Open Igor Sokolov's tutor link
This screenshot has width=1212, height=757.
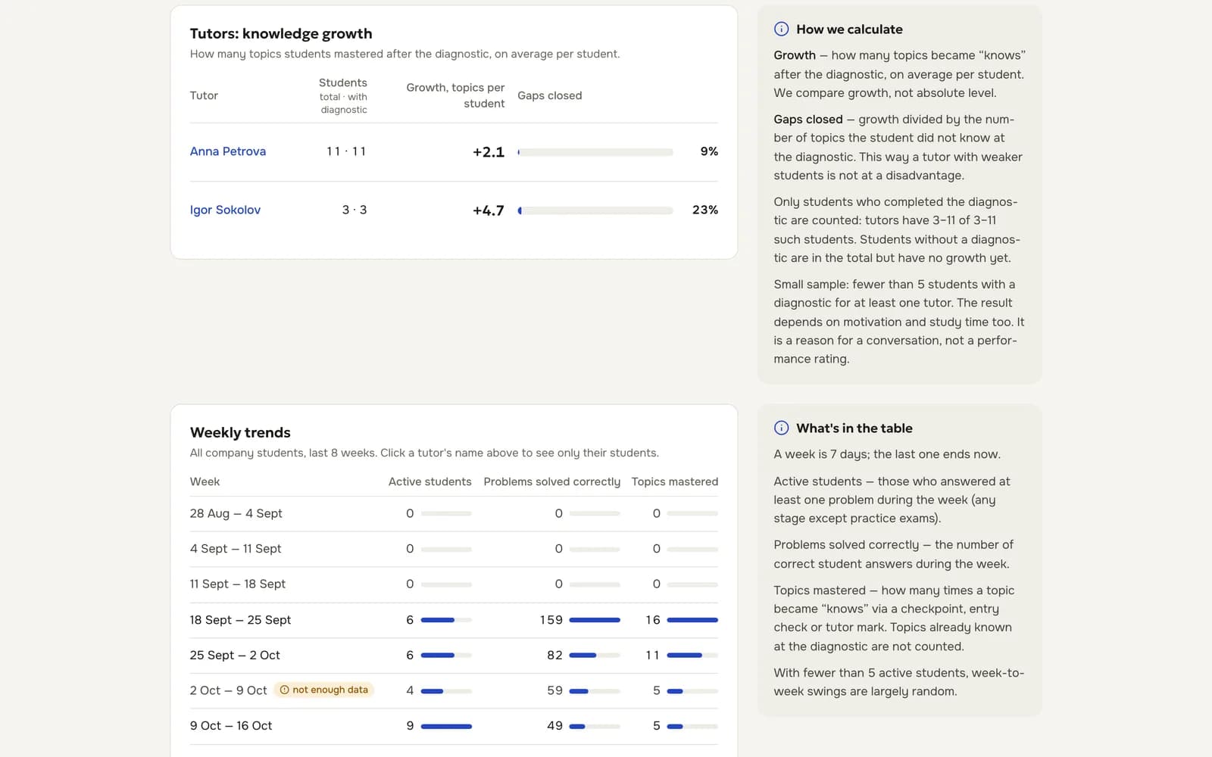pos(225,210)
